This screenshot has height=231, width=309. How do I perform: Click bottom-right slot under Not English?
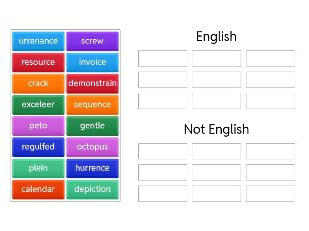(x=270, y=194)
